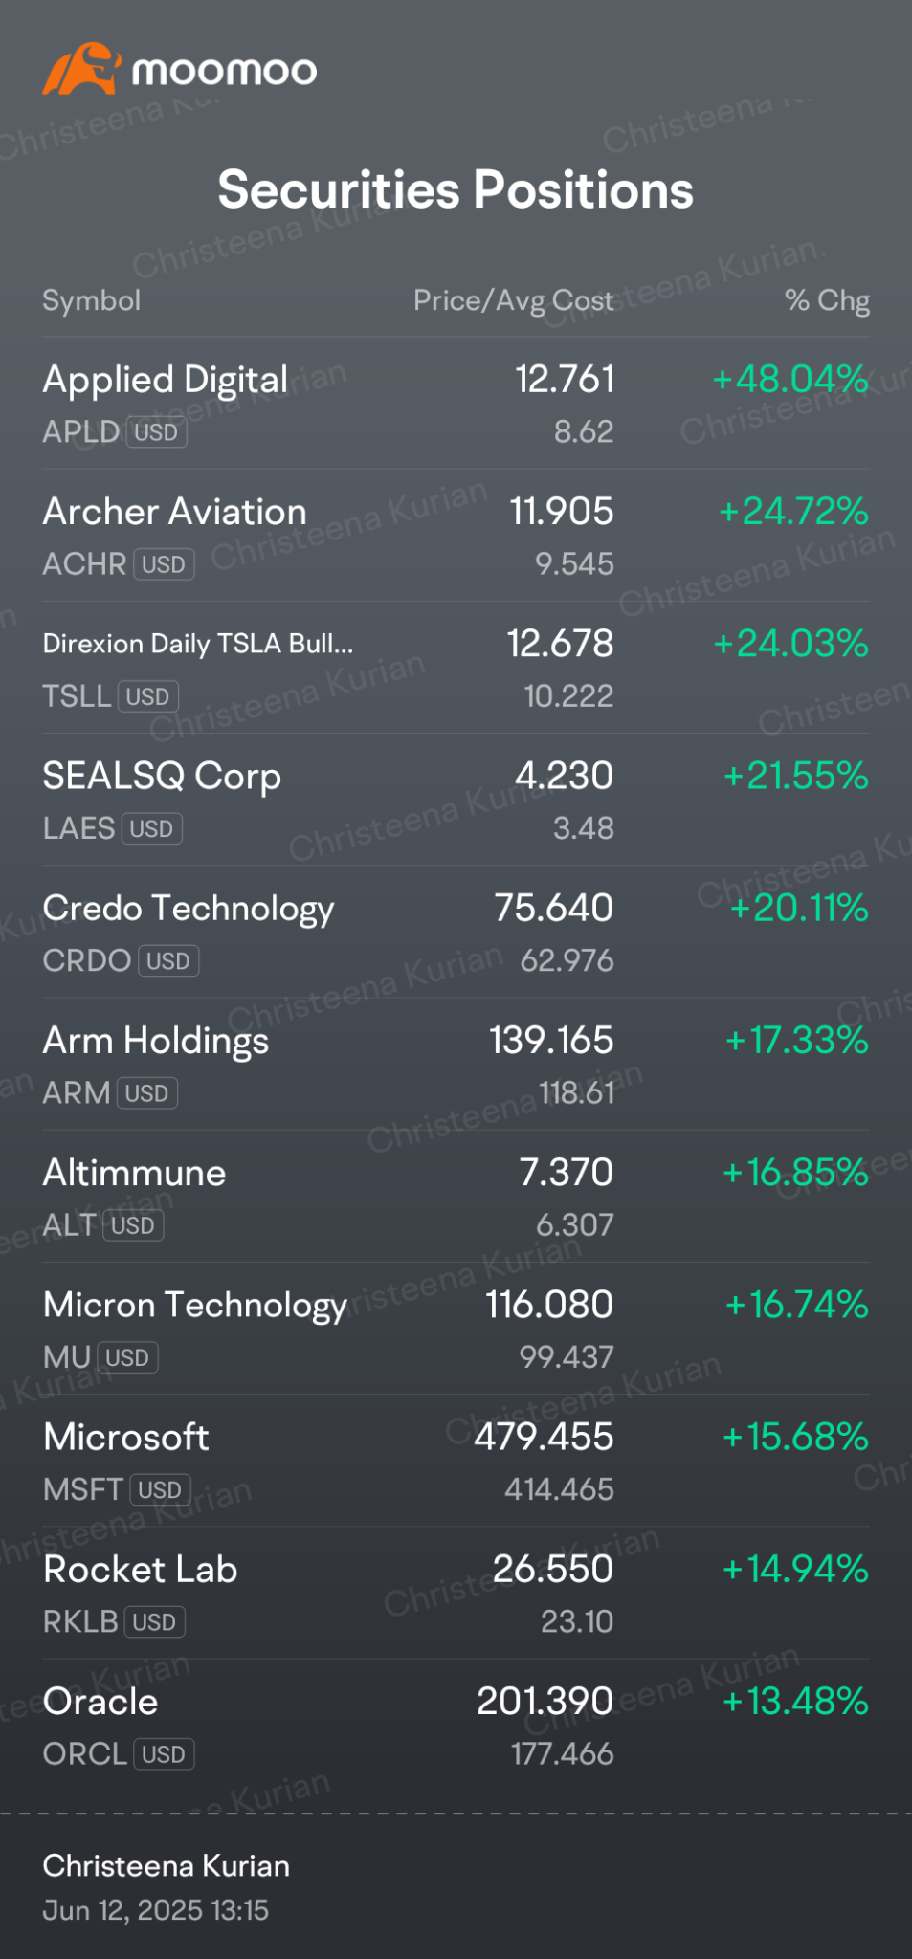Screen dimensions: 912x1959
Task: Click the USD tag next to MSFT
Action: (x=159, y=1489)
